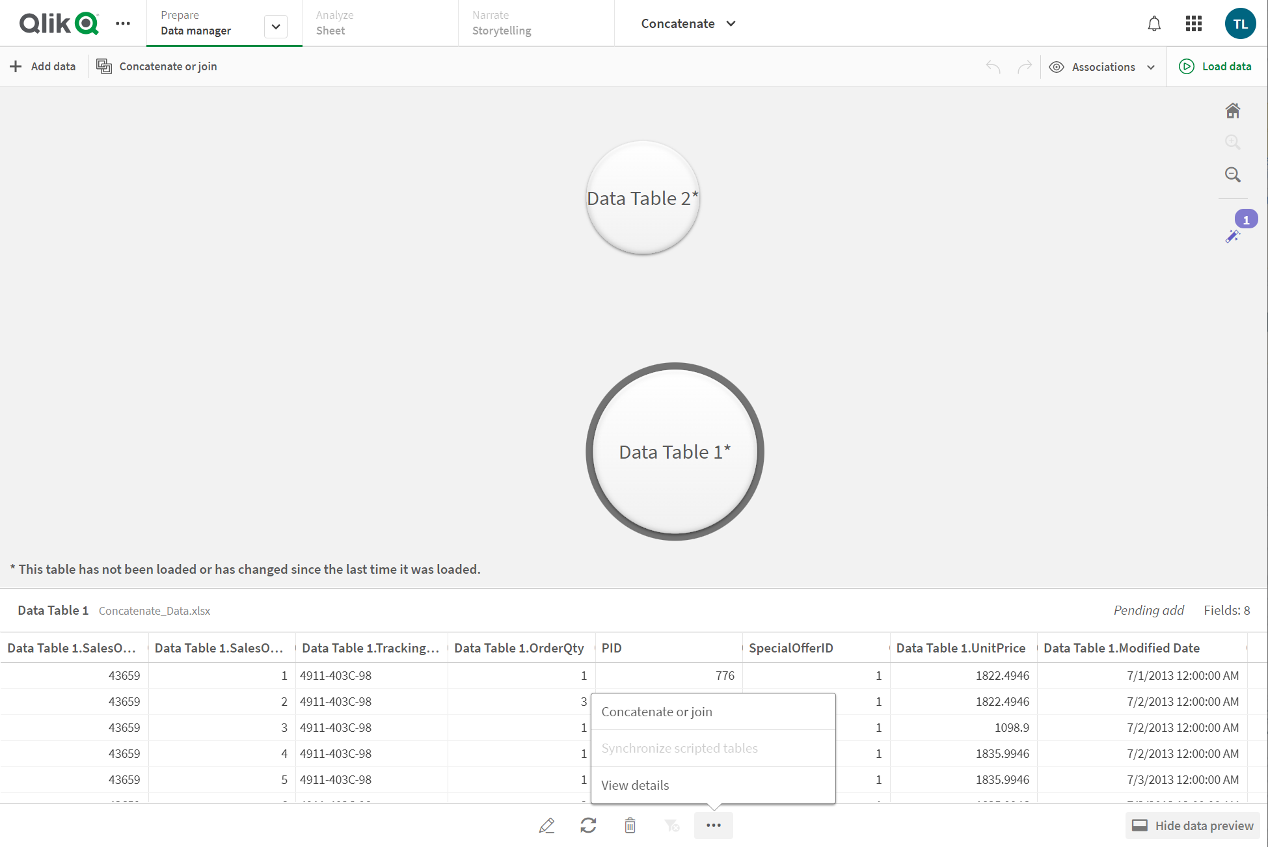Click the Associations icon
The image size is (1268, 847).
[1056, 66]
